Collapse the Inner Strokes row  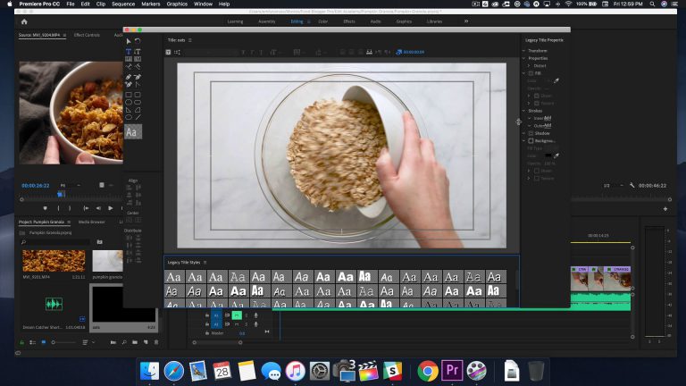tap(529, 118)
